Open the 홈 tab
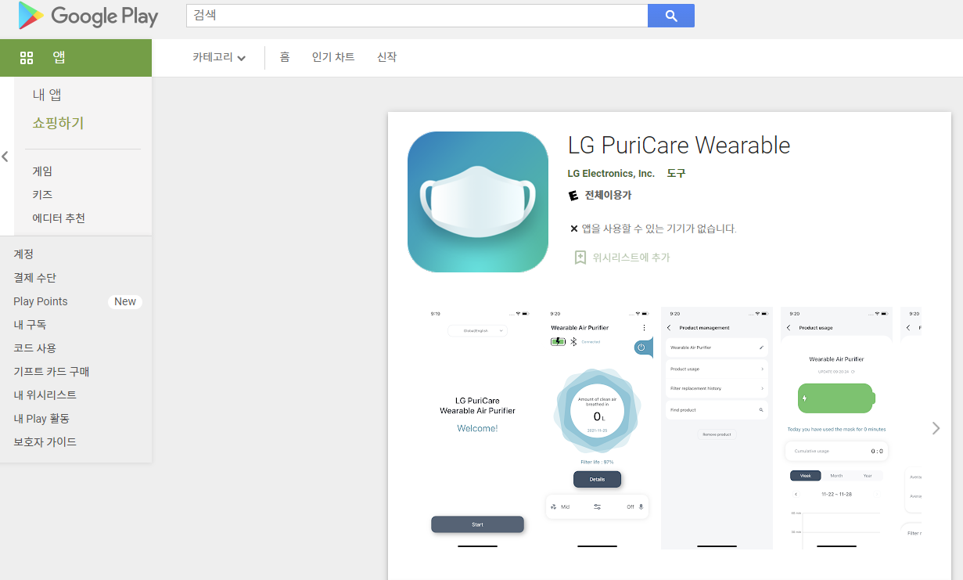Image resolution: width=963 pixels, height=580 pixels. pyautogui.click(x=285, y=57)
